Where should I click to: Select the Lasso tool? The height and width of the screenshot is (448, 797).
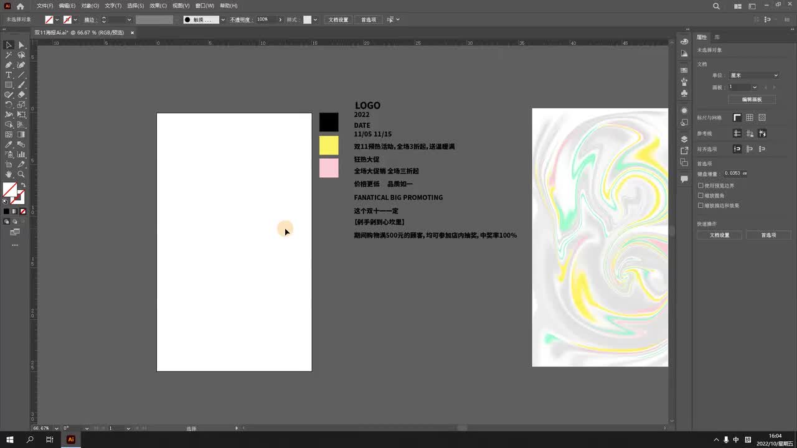[21, 55]
